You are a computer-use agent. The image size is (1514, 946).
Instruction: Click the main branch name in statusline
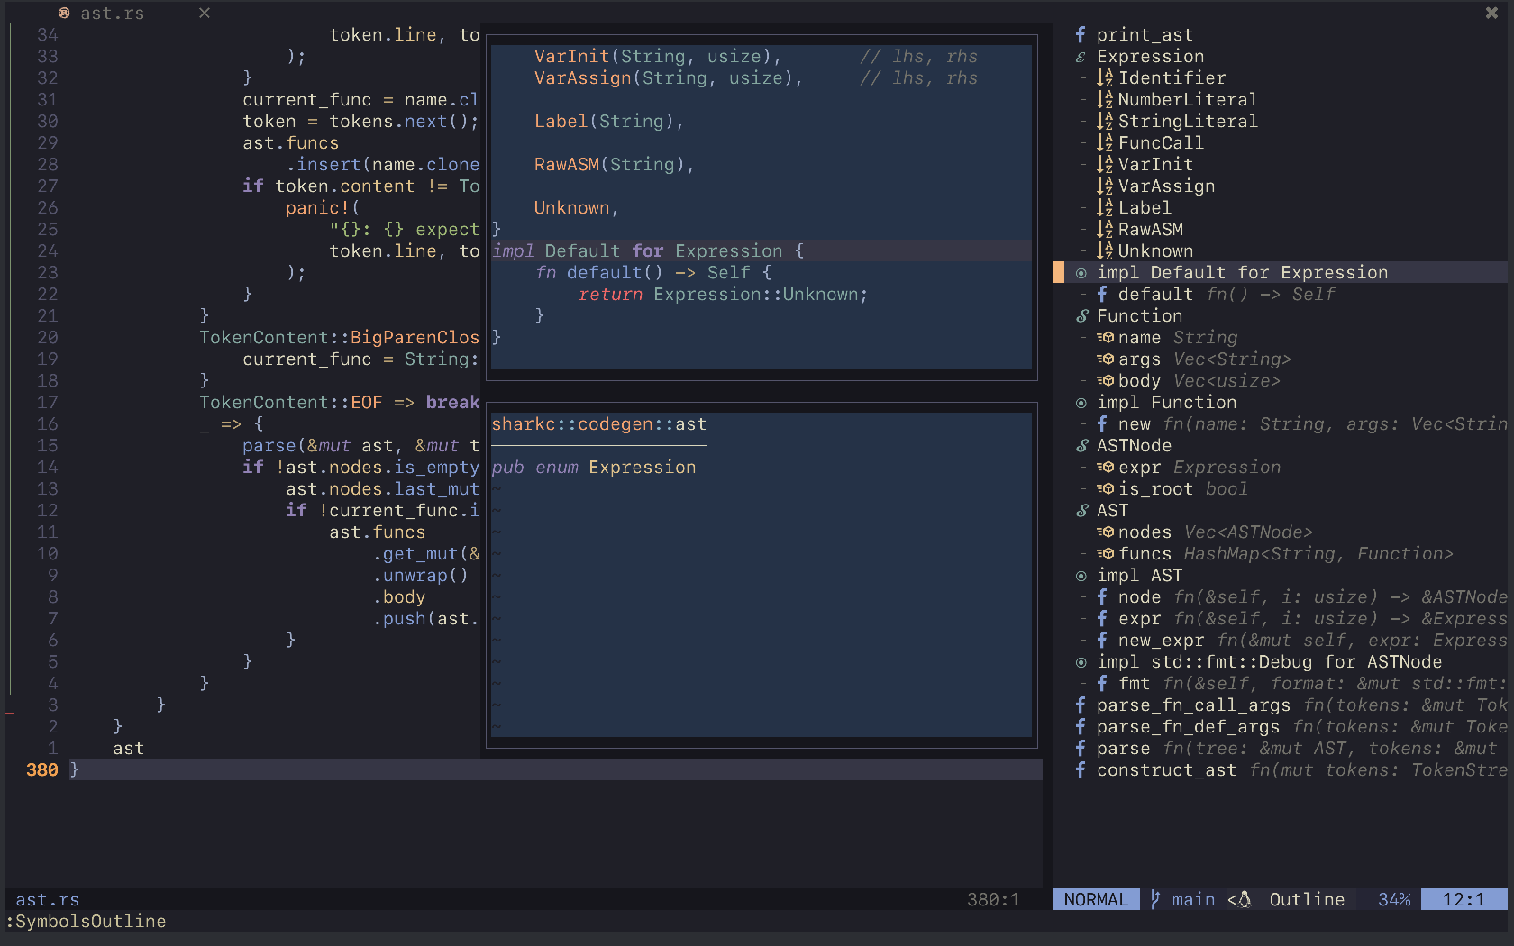pos(1193,899)
